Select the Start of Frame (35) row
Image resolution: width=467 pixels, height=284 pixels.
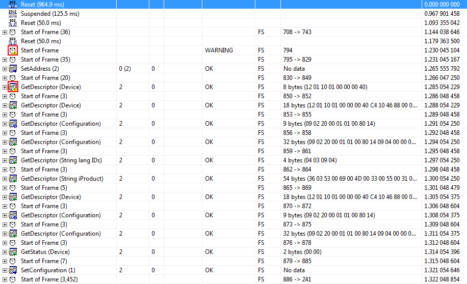click(x=45, y=60)
